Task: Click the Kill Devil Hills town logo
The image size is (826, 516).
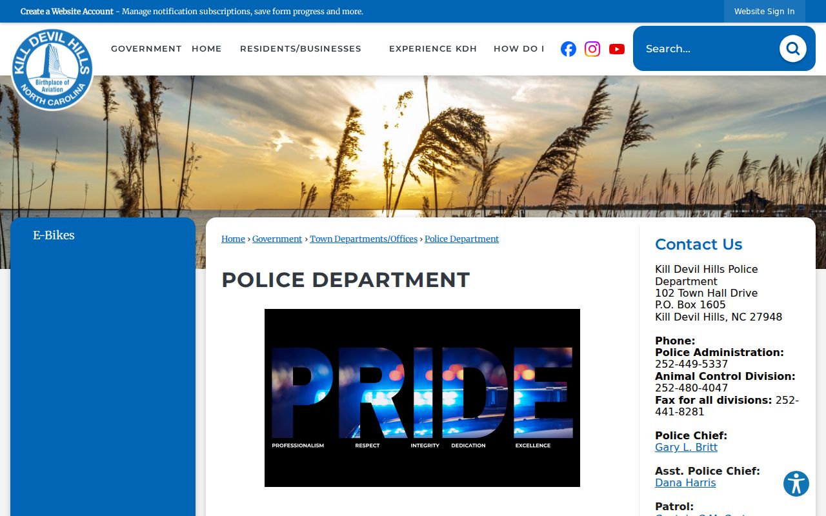Action: tap(52, 69)
